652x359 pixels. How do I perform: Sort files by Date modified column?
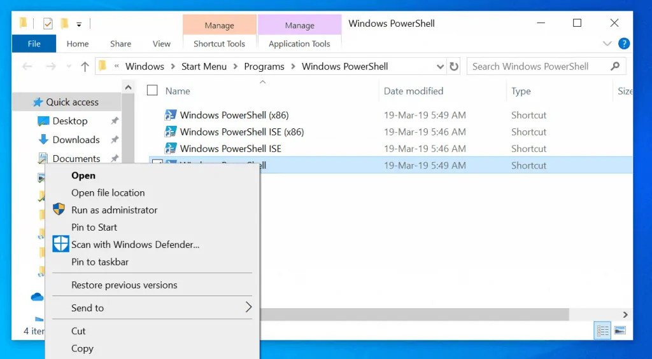[413, 91]
